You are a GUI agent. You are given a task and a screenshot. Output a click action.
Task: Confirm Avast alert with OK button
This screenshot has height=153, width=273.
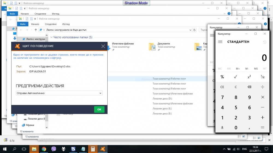[99, 109]
